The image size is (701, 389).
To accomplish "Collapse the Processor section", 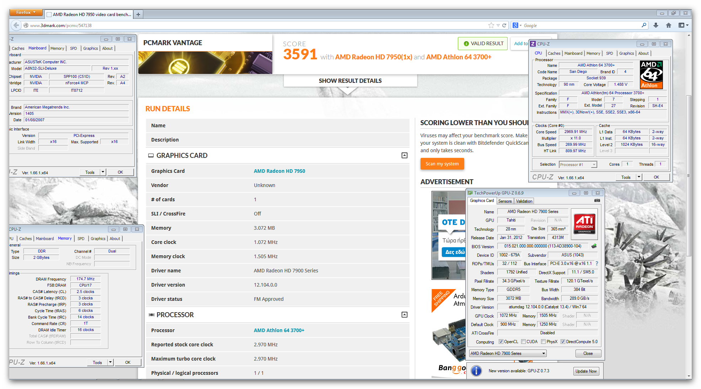I will [x=404, y=315].
